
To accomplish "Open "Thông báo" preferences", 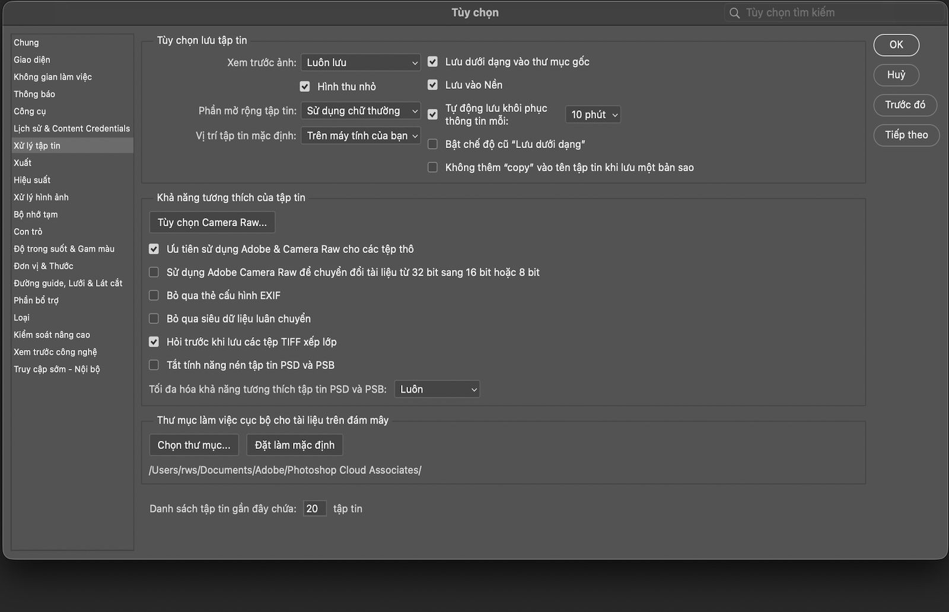I will 72,94.
